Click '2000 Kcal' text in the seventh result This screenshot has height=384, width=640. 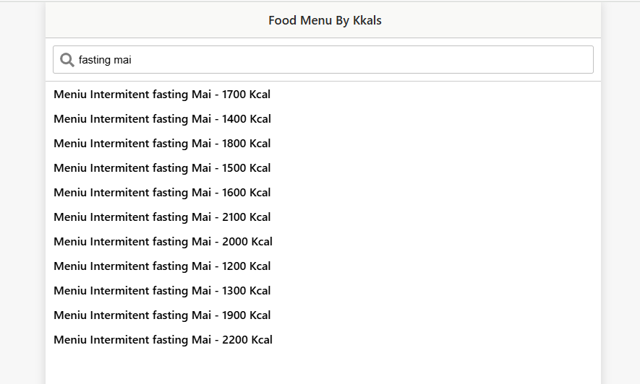(247, 242)
